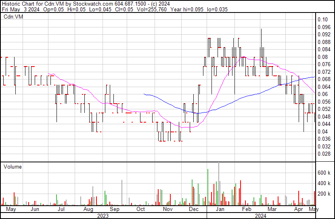Click the tallest gray volume bar in January

(x=219, y=184)
